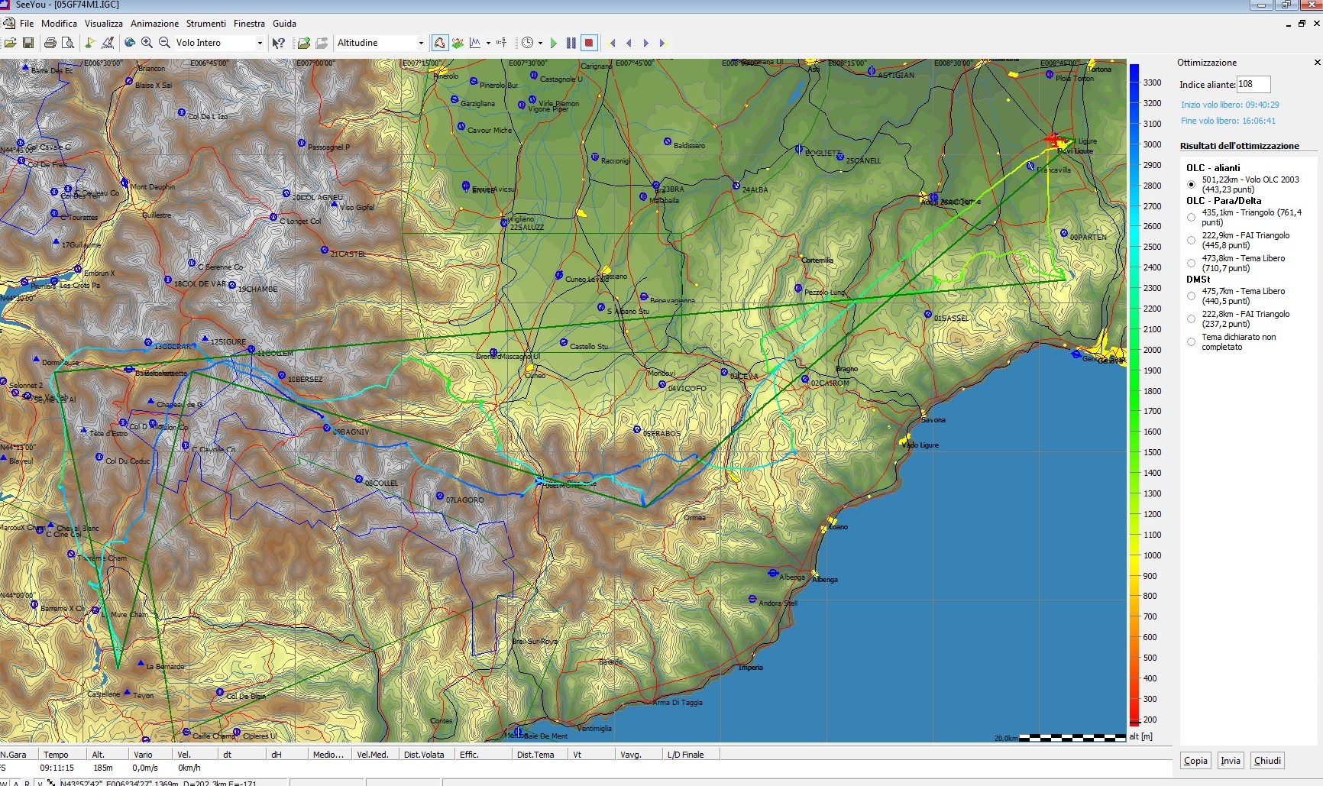This screenshot has height=786, width=1323.
Task: Expand the clock icon dropdown arrow
Action: (x=540, y=44)
